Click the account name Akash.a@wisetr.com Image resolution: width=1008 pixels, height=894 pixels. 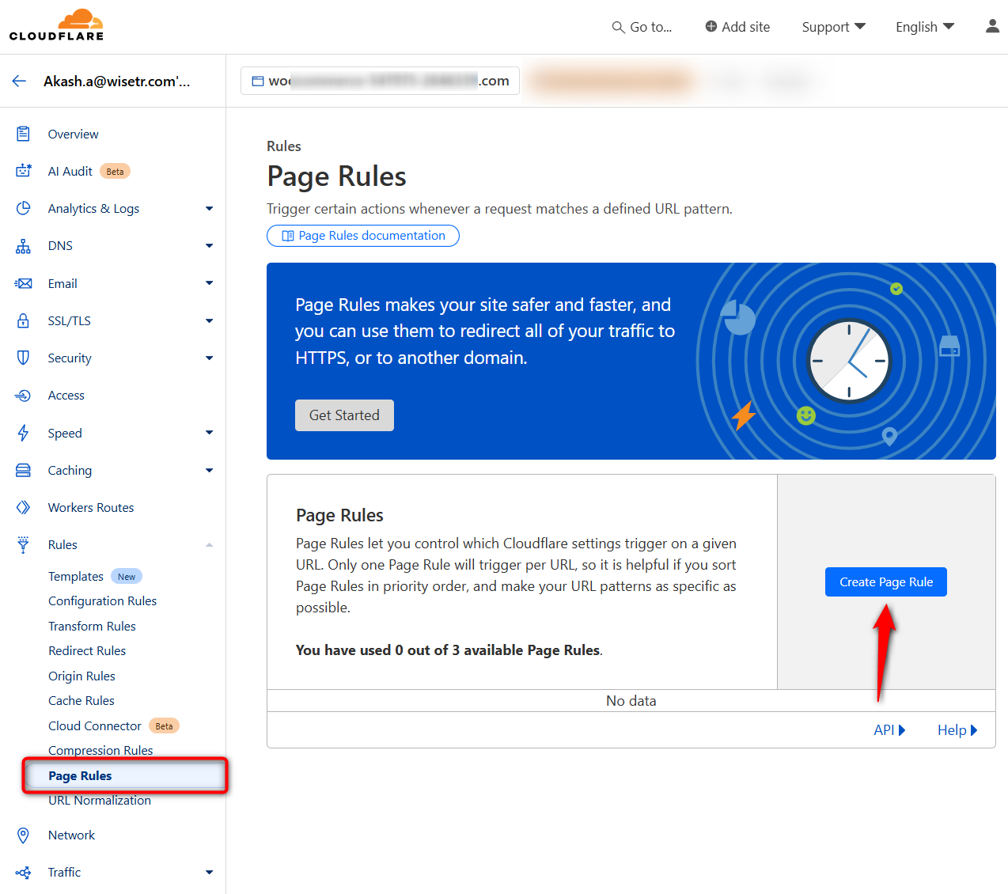point(116,81)
